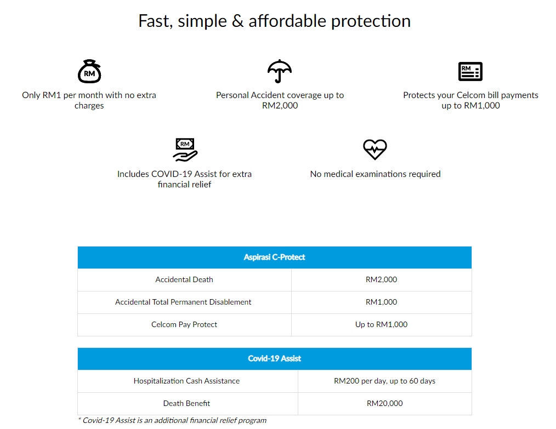556x429 pixels.
Task: Click the 'Includes COVID-19 Assist' description text
Action: 184,179
